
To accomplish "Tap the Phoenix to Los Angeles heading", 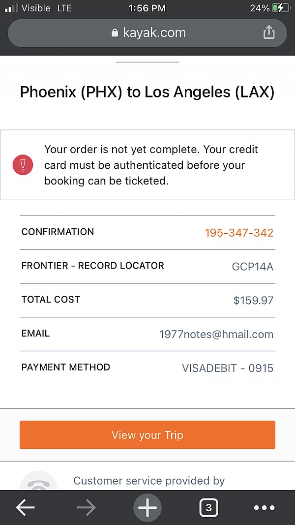I will [147, 93].
